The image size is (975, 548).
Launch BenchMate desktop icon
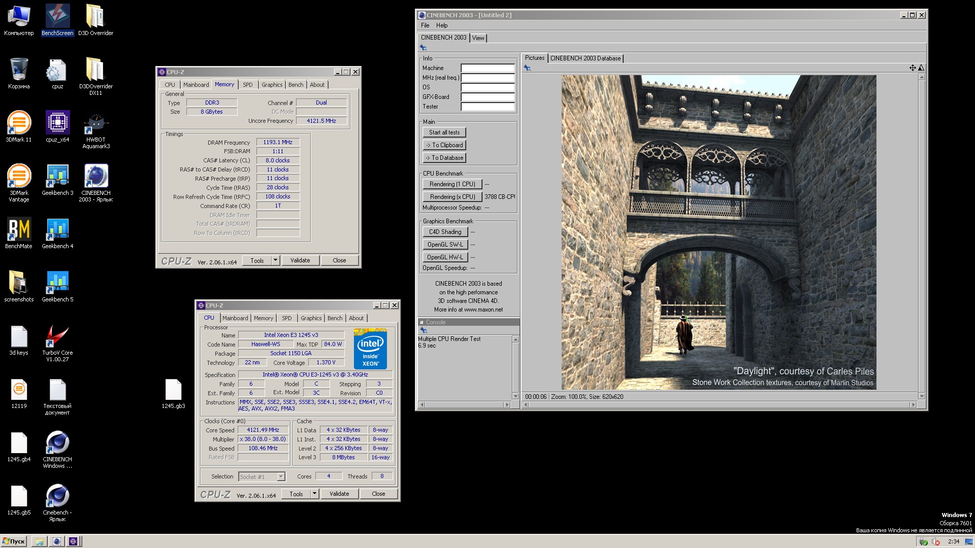click(19, 233)
